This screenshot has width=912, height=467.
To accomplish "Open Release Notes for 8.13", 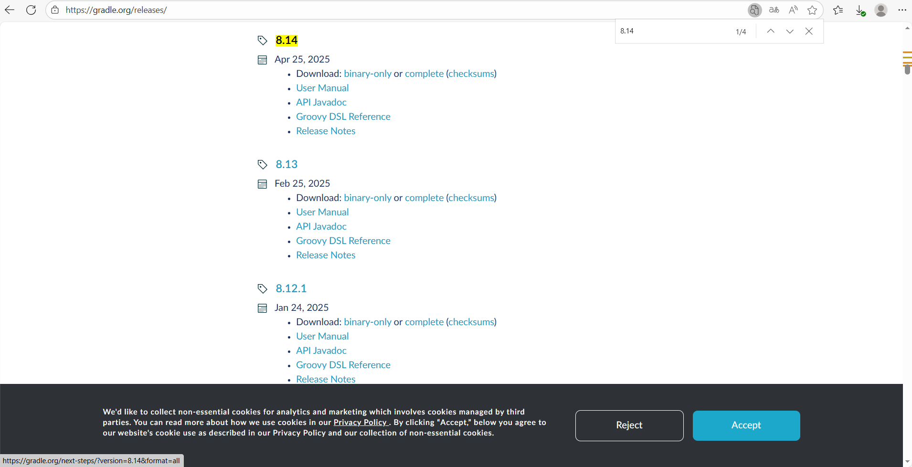I will (x=326, y=255).
